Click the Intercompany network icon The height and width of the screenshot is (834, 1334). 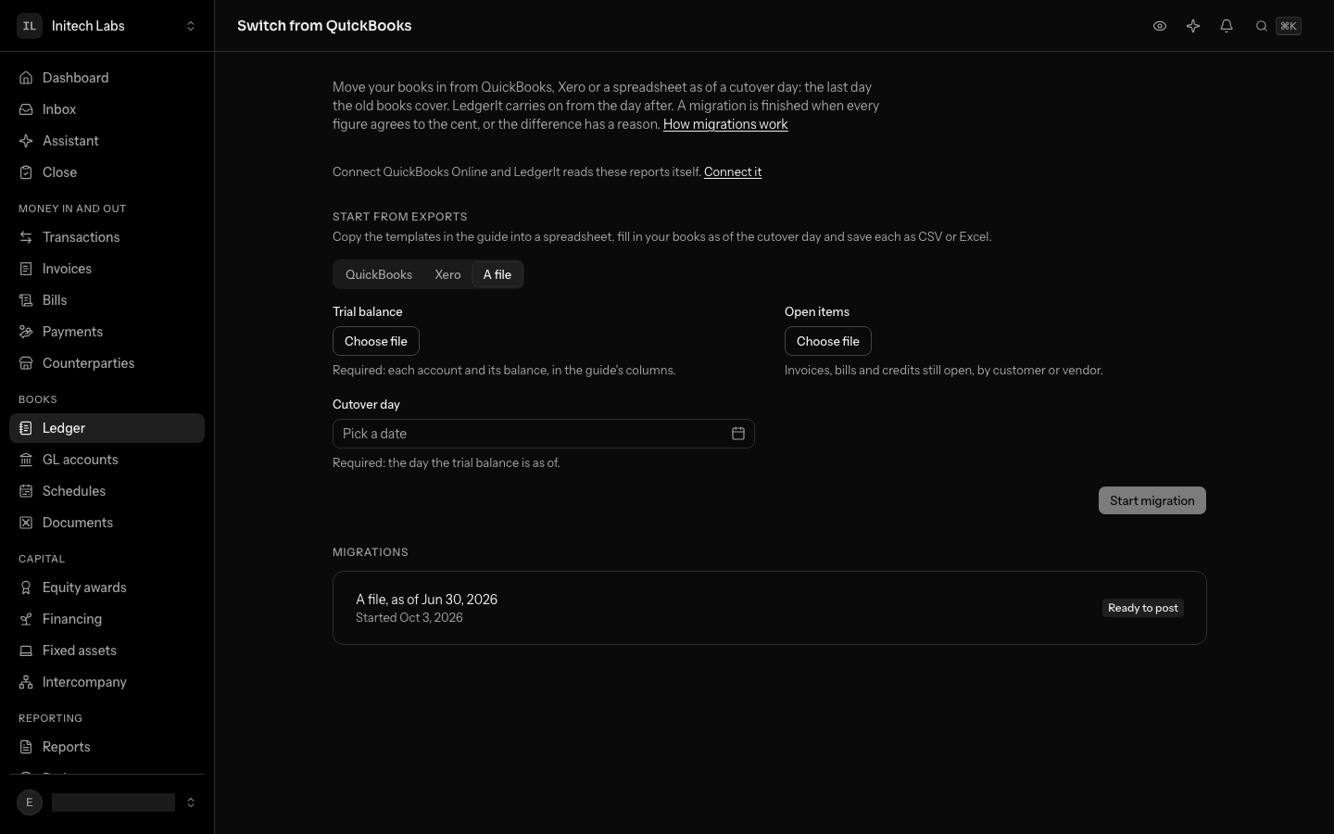26,682
